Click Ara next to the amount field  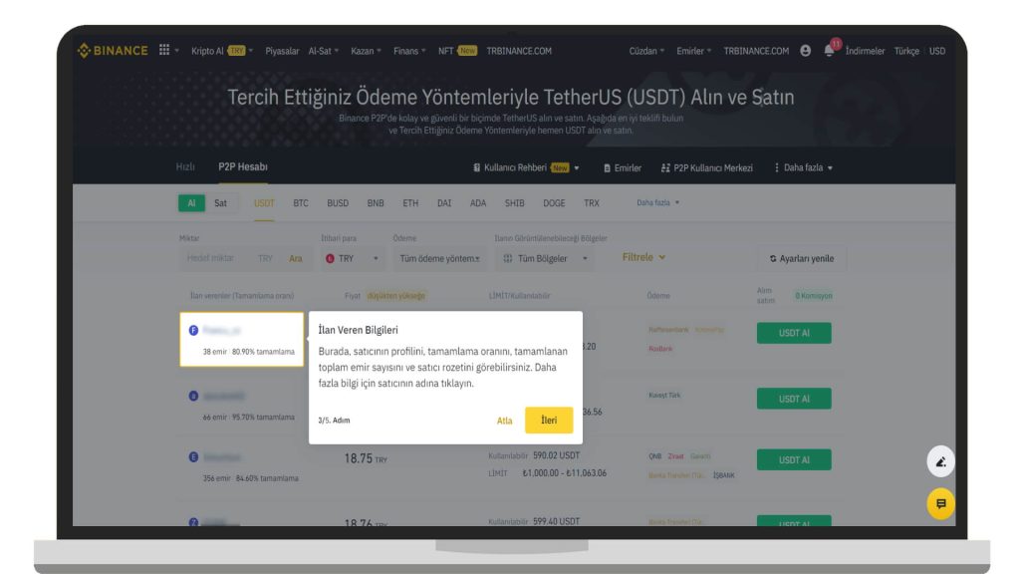coord(295,258)
